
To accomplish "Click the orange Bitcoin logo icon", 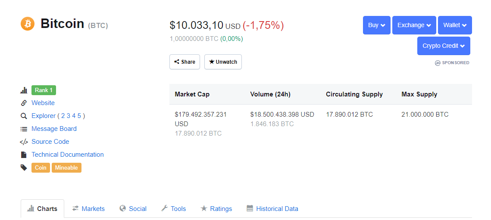I will [28, 24].
